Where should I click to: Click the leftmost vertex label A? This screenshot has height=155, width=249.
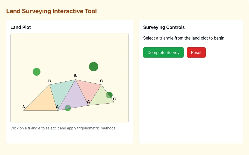[x=24, y=107]
